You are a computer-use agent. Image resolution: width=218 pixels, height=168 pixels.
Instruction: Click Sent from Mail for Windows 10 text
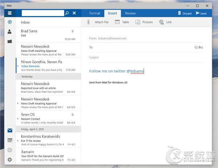coord(108,83)
